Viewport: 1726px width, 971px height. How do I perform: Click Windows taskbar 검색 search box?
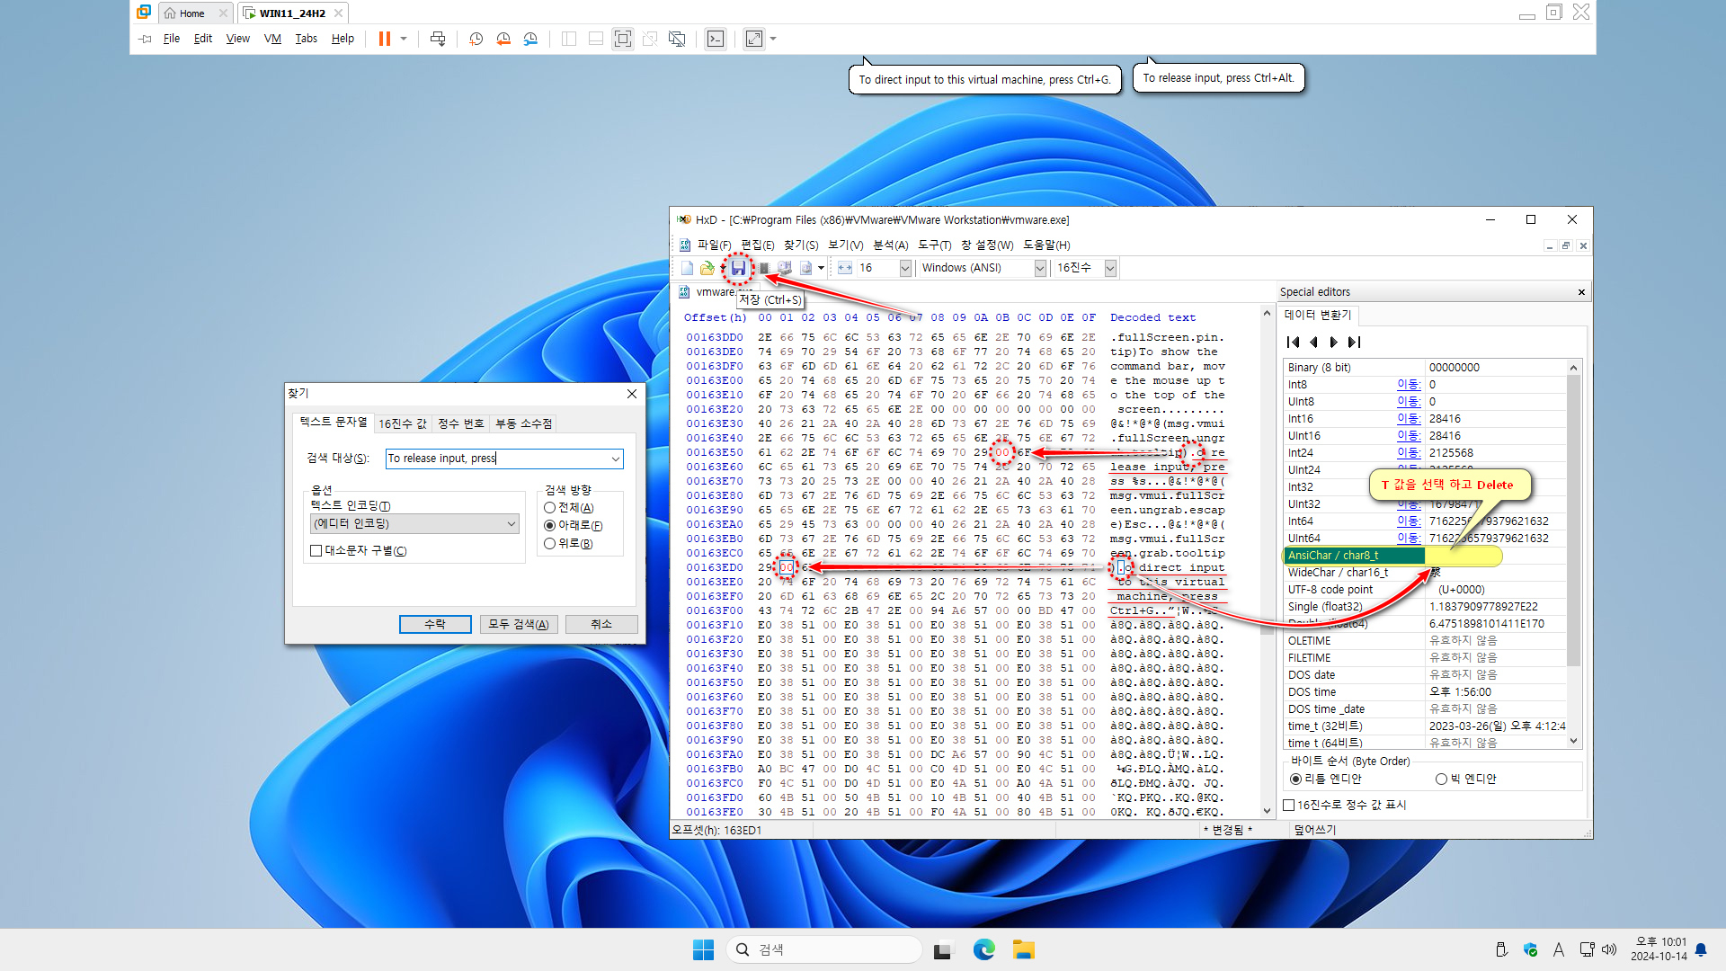click(x=823, y=949)
